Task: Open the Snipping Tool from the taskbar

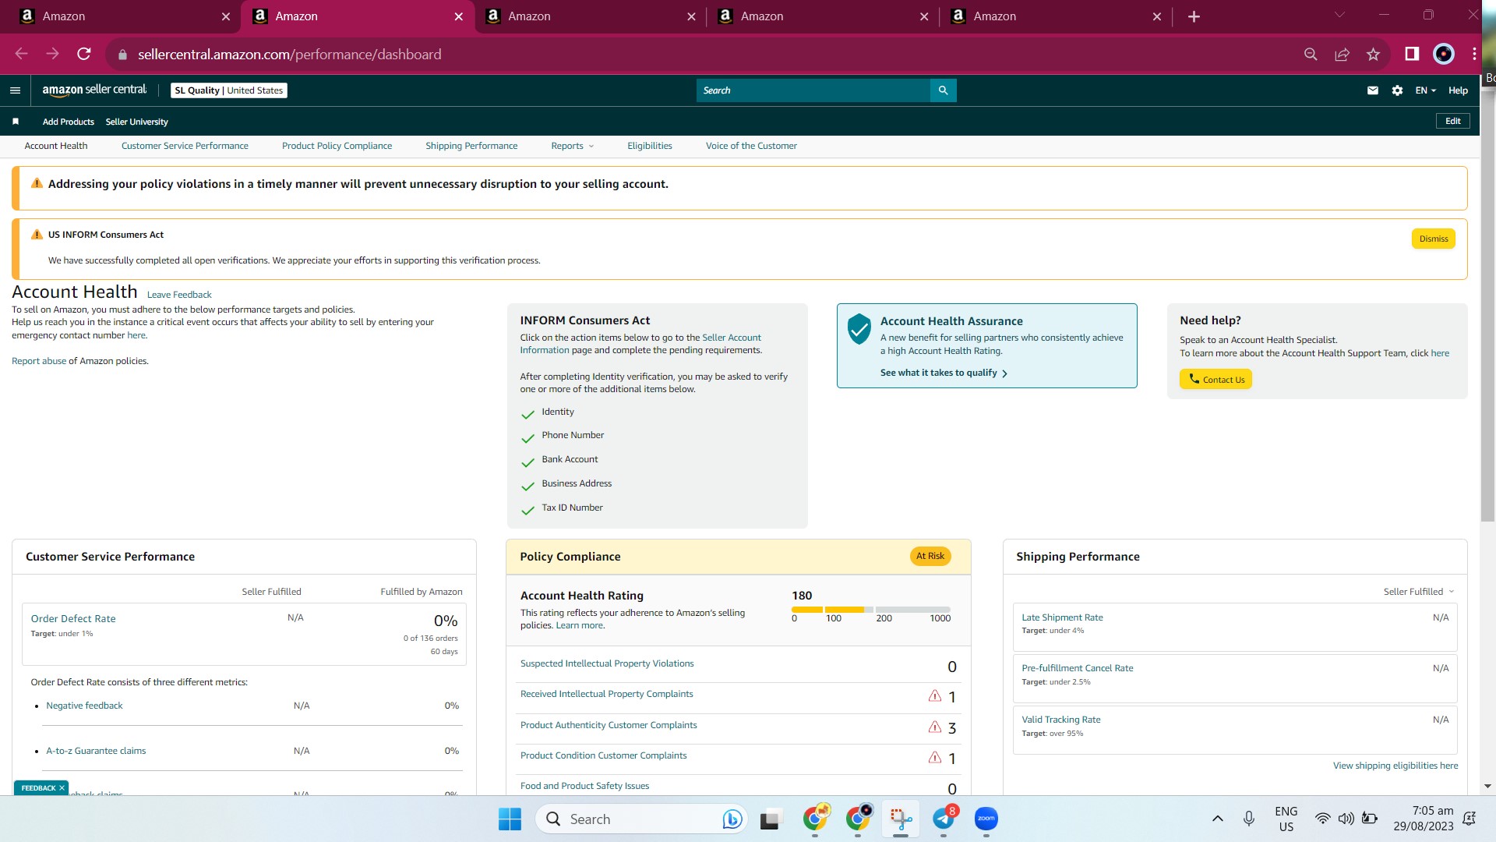Action: [x=901, y=819]
